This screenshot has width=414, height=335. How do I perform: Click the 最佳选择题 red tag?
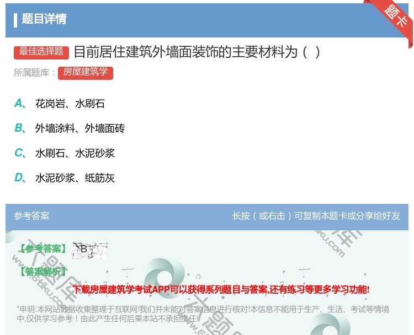coord(41,52)
